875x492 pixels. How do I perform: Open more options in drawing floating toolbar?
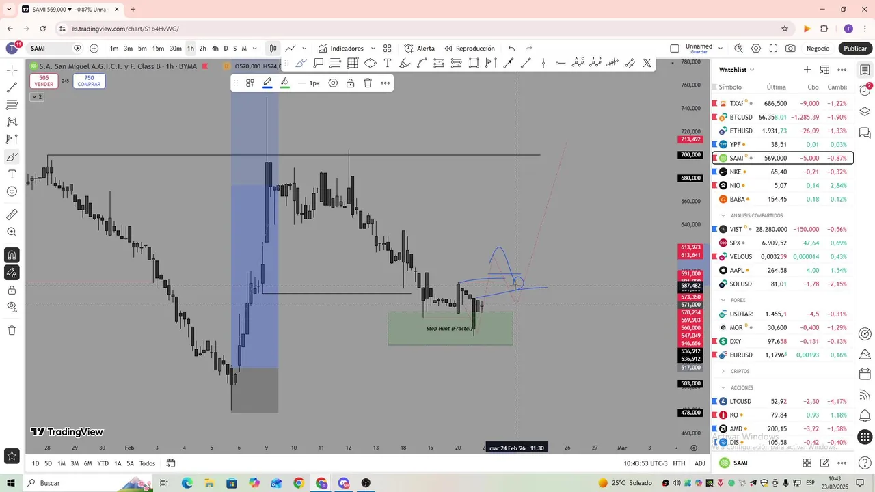click(386, 83)
